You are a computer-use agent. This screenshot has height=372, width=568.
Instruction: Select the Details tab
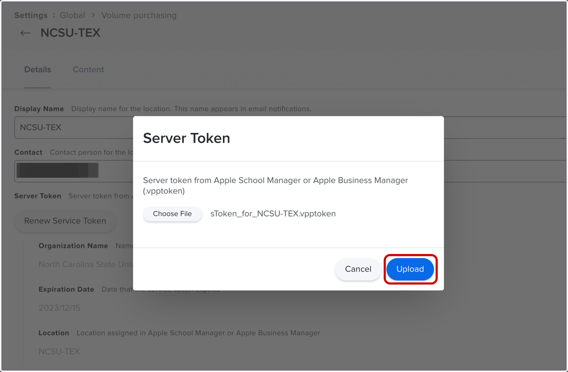click(x=37, y=70)
